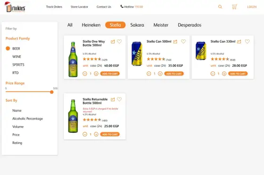Share Stella One Way Bottle 500ml
This screenshot has width=264, height=175.
coord(113,42)
